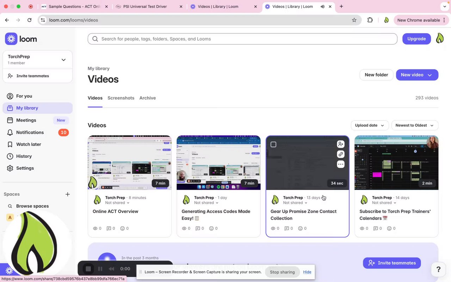The height and width of the screenshot is (282, 451).
Task: Expand the TorchPrep workspace switcher
Action: [x=63, y=60]
